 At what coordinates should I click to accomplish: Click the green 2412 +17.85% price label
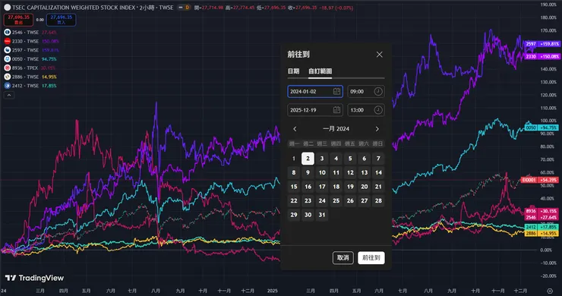click(x=541, y=227)
